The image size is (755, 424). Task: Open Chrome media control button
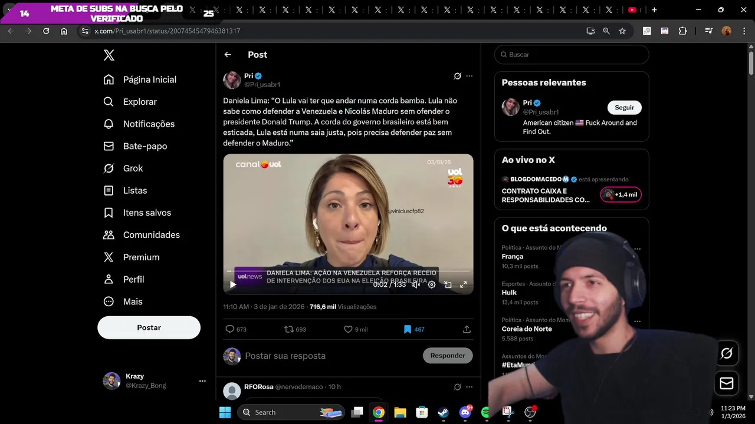pyautogui.click(x=709, y=31)
